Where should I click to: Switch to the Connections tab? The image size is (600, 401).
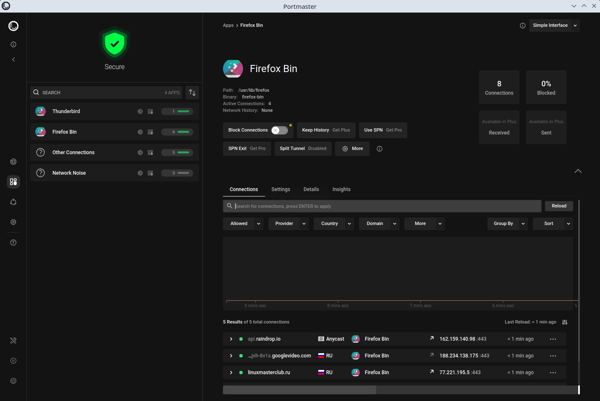[244, 189]
